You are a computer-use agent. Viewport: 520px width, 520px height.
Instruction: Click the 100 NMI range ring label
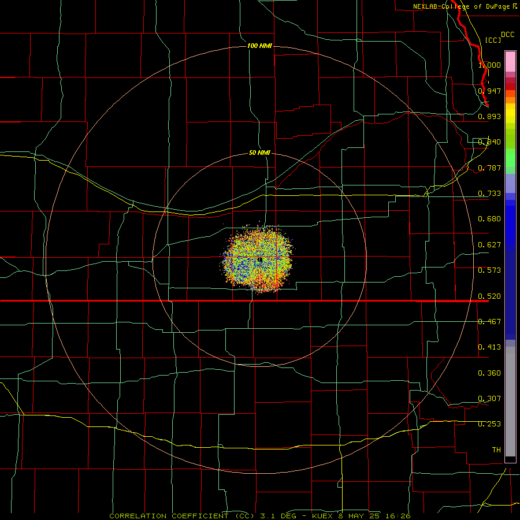259,46
